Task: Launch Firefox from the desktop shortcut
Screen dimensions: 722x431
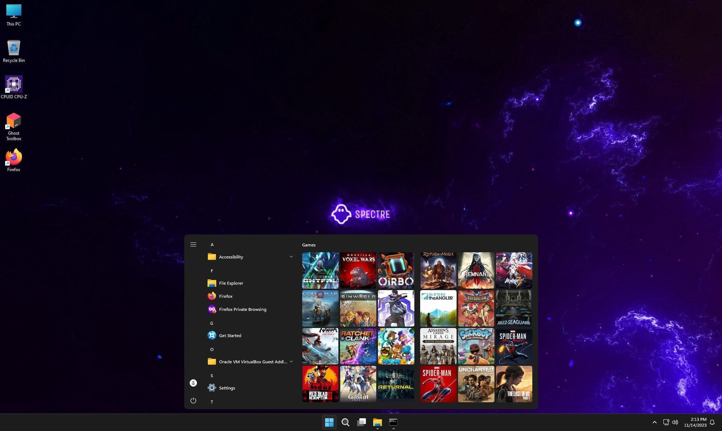Action: 14,160
